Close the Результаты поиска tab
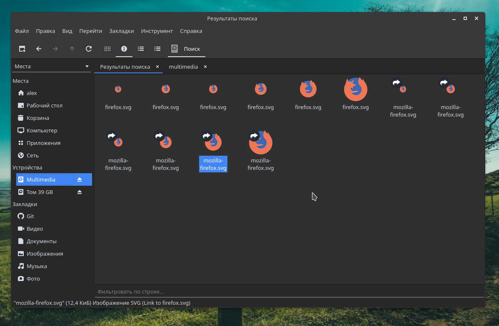499x326 pixels. [x=157, y=67]
